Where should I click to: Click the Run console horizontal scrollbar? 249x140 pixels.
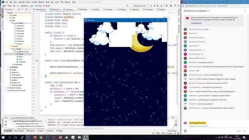pyautogui.click(x=75, y=128)
